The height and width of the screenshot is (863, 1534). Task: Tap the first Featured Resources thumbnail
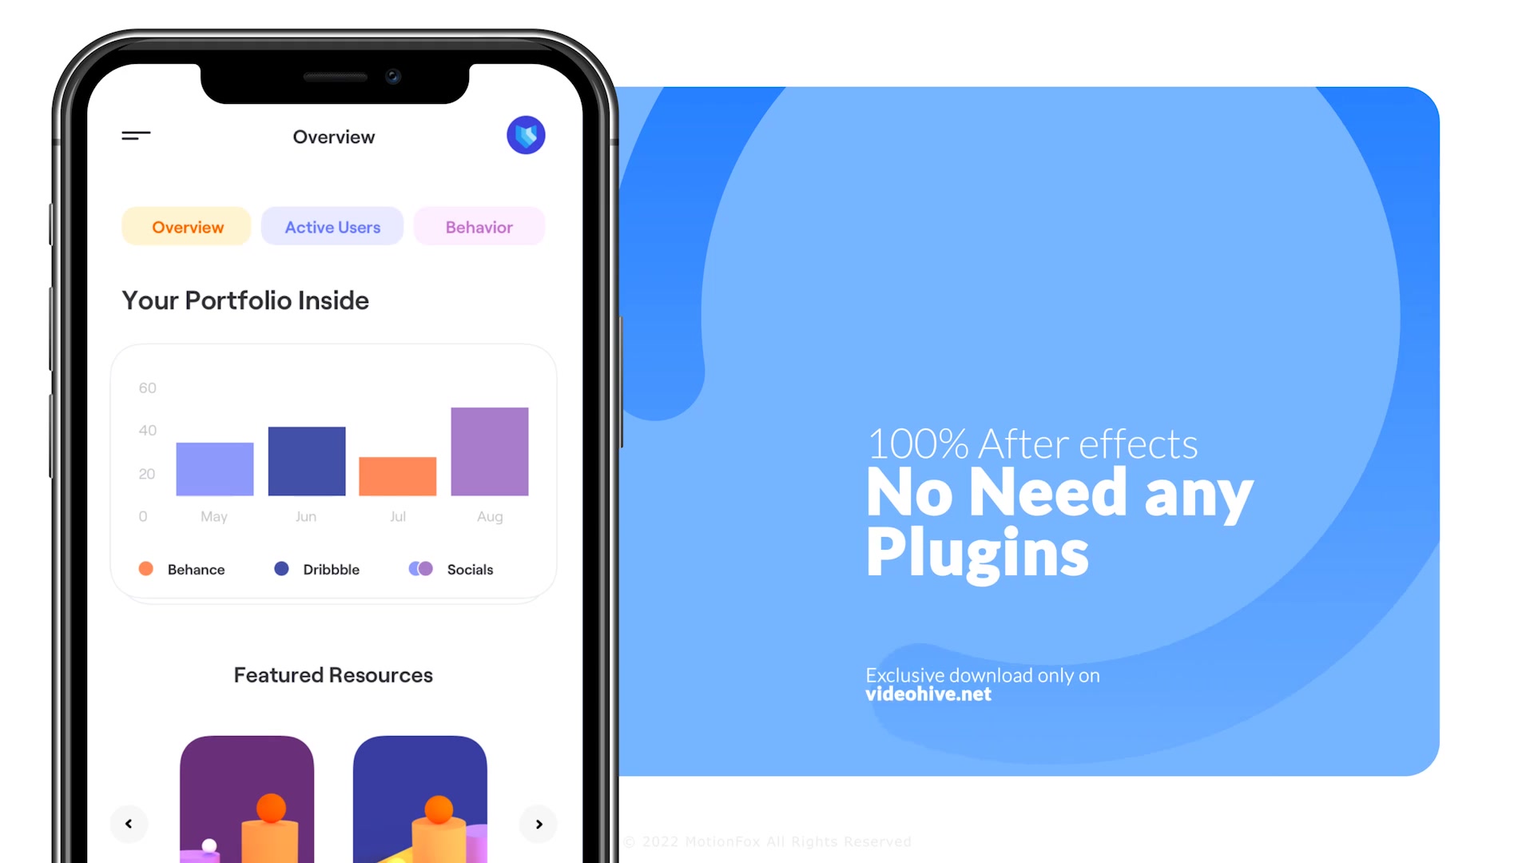[245, 794]
